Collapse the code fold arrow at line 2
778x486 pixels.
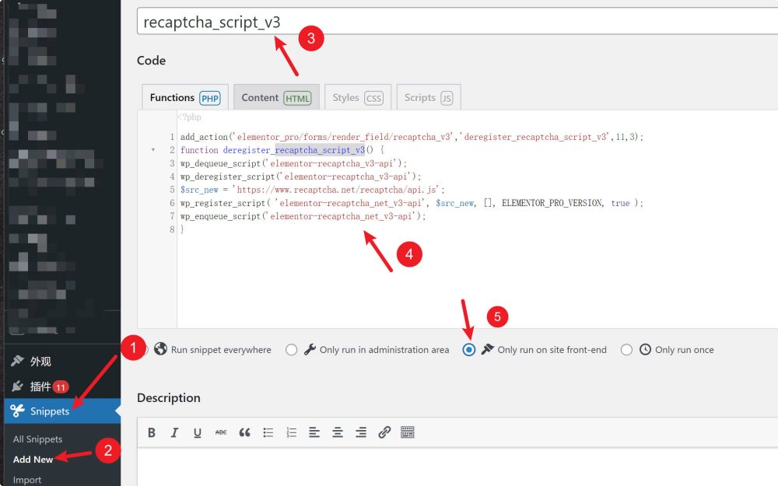tap(152, 150)
